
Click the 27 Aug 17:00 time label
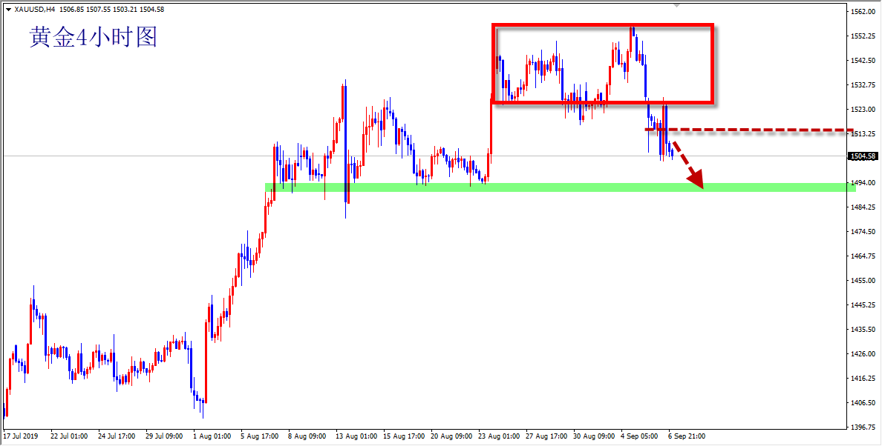click(546, 436)
